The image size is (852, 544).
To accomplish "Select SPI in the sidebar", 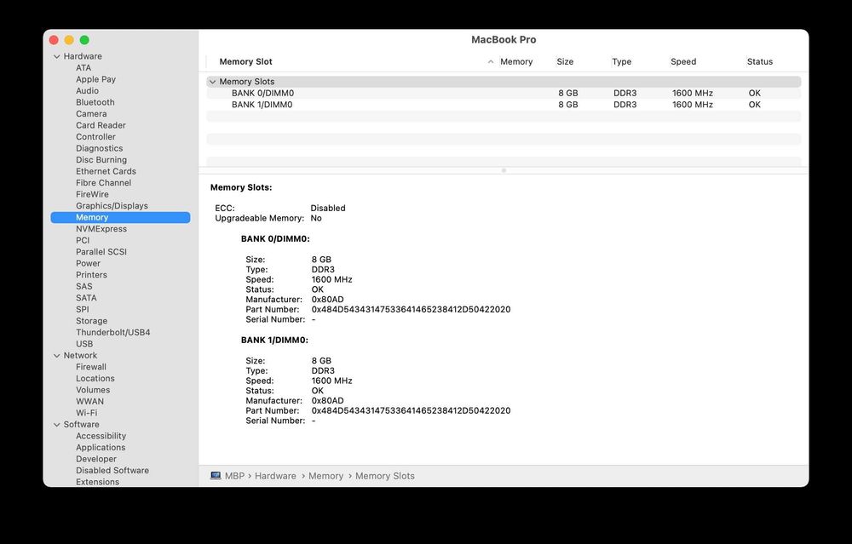I will click(82, 310).
